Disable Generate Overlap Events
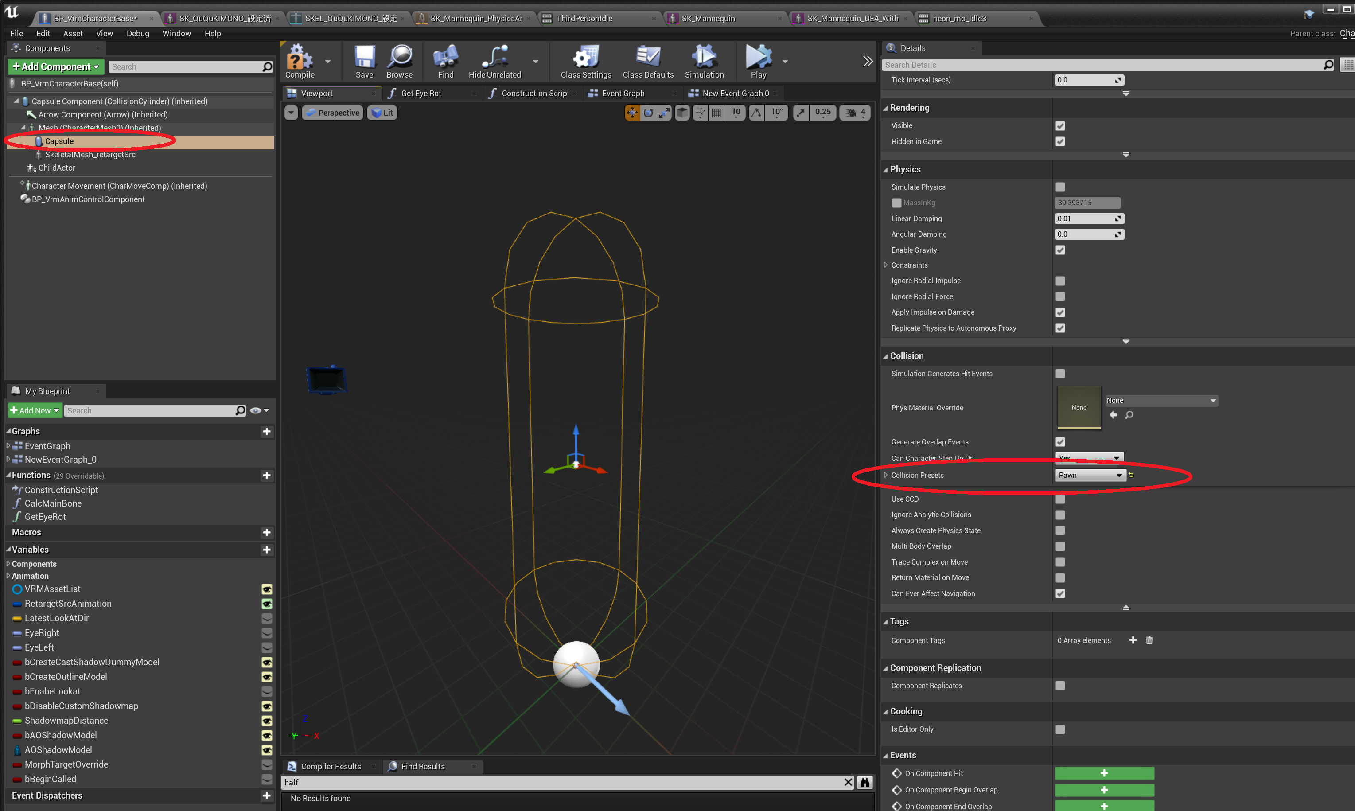The height and width of the screenshot is (811, 1355). coord(1060,442)
